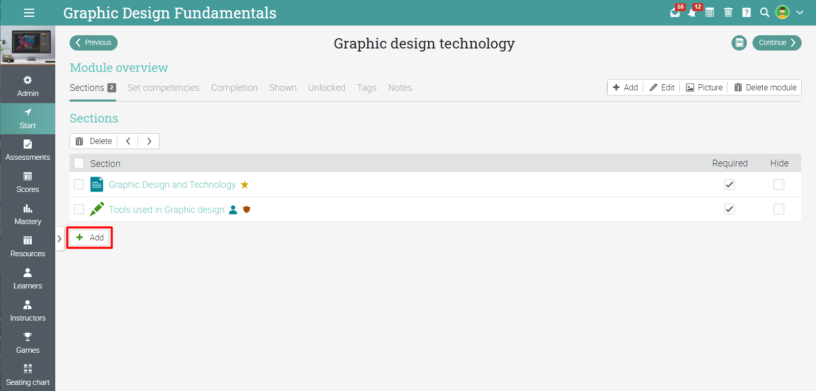This screenshot has height=391, width=816.
Task: Open Games in the left sidebar
Action: pos(28,343)
